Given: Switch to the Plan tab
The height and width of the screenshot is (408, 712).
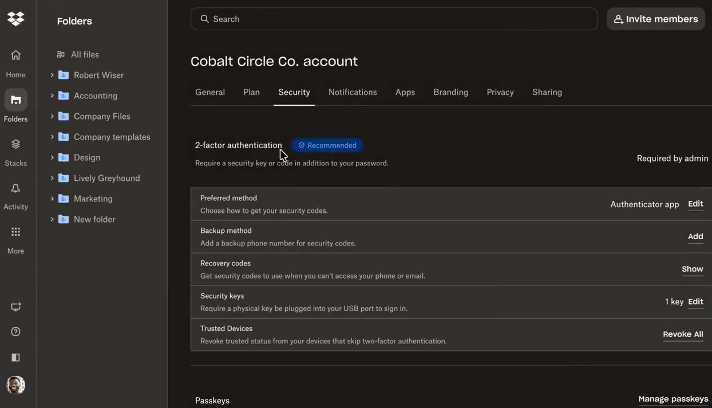Looking at the screenshot, I should coord(251,92).
